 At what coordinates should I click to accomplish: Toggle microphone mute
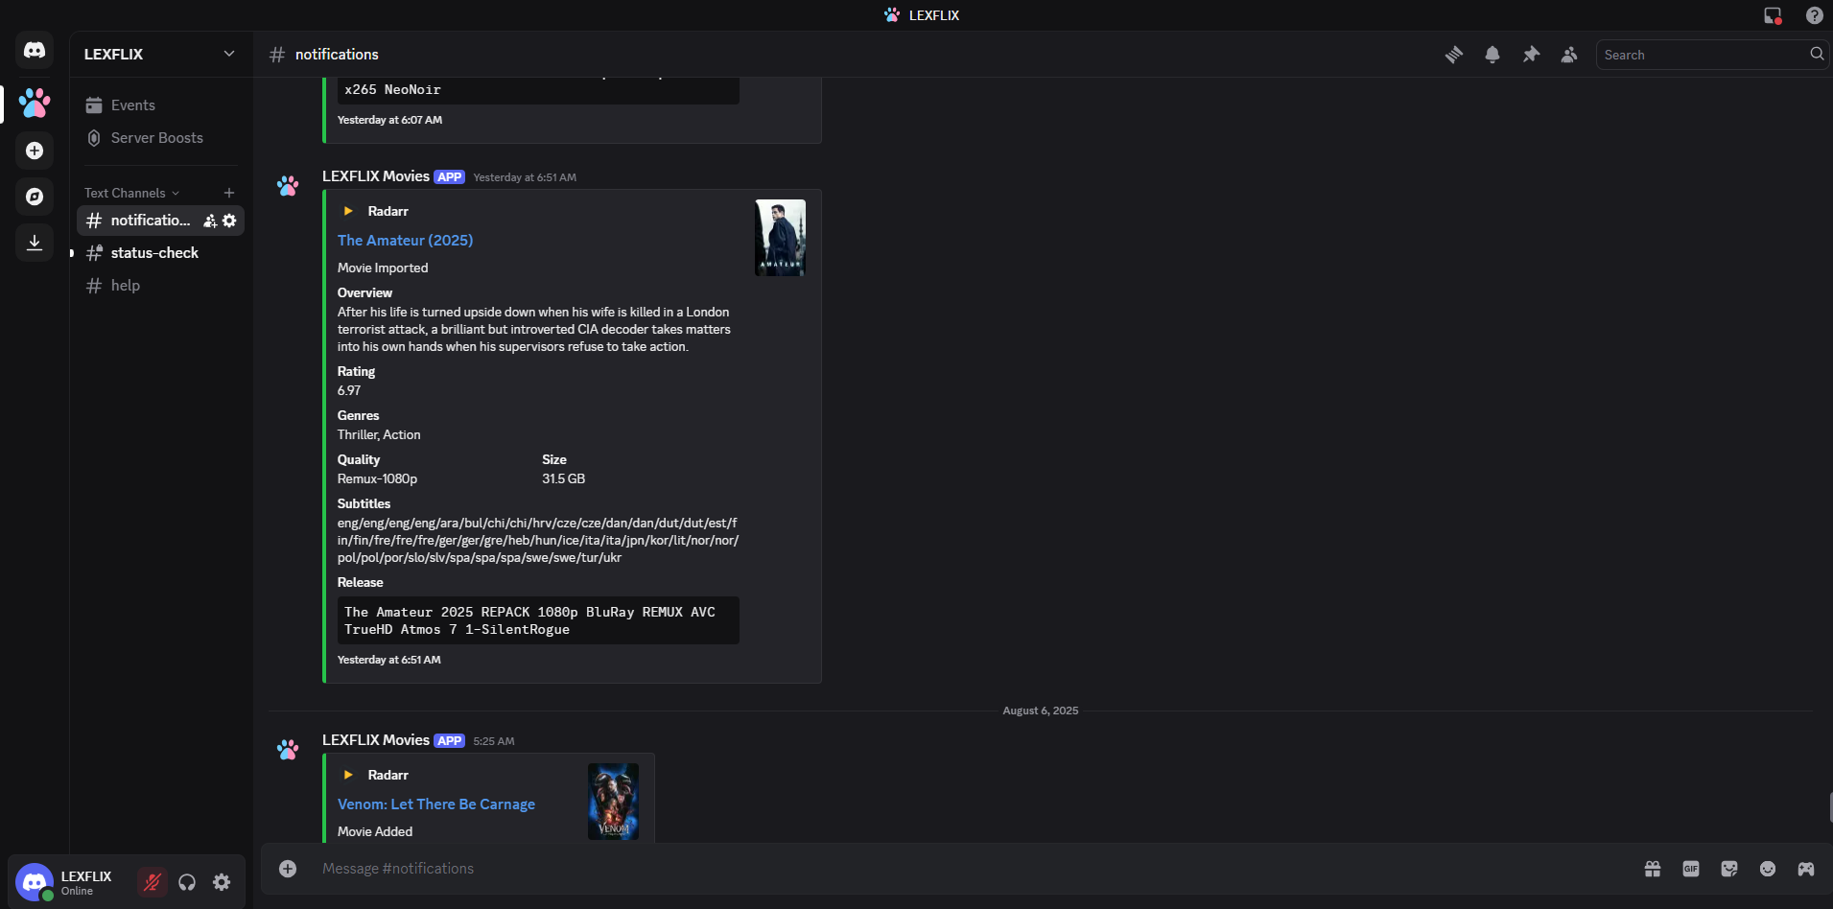tap(152, 882)
